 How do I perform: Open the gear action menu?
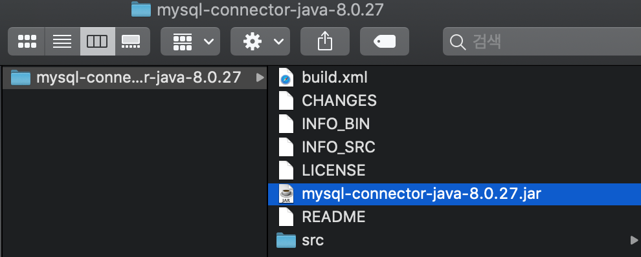pos(260,41)
